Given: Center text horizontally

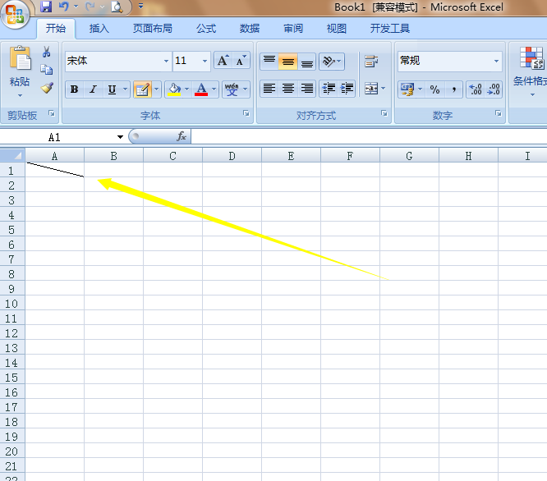Looking at the screenshot, I should (287, 89).
